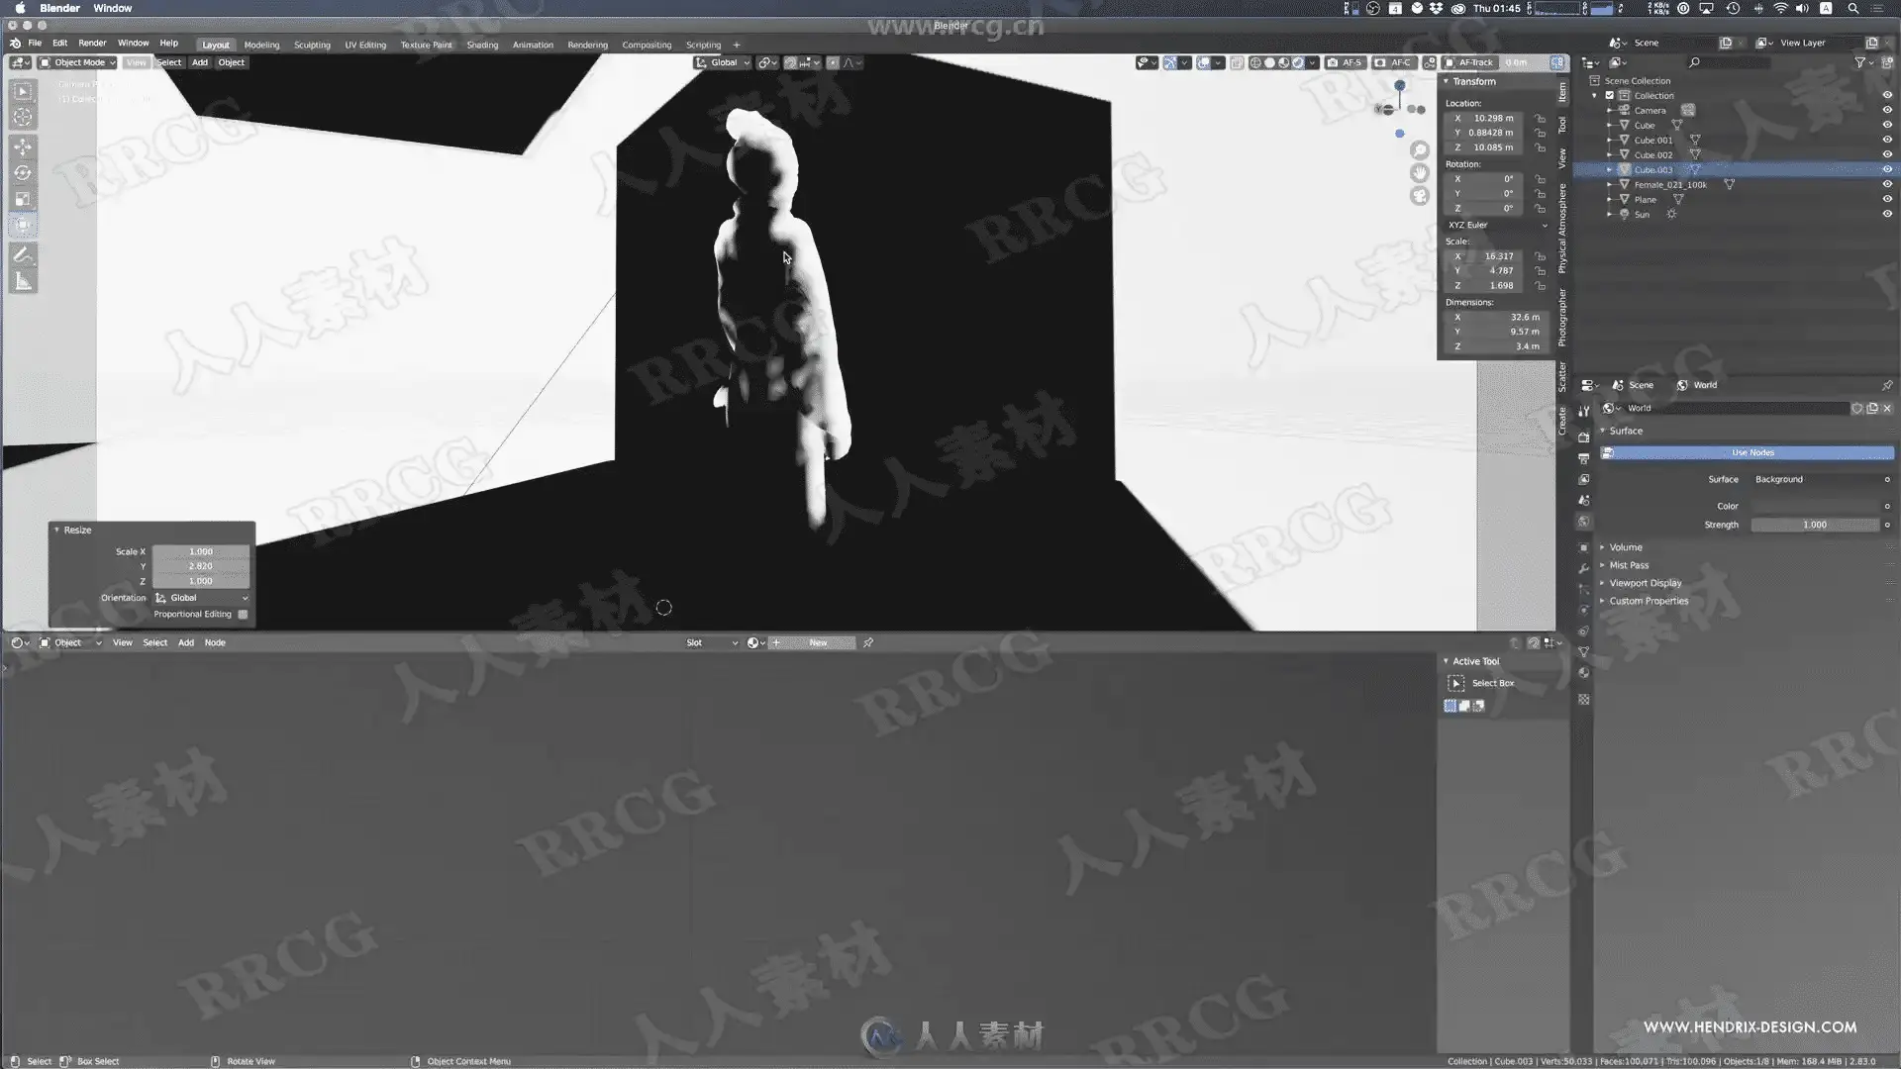Select the Cursor tool icon
The image size is (1901, 1069).
(x=23, y=117)
